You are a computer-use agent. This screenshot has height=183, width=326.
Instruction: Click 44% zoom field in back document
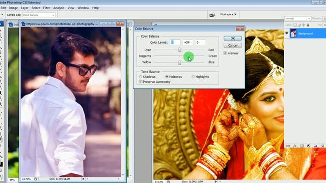click(x=12, y=179)
